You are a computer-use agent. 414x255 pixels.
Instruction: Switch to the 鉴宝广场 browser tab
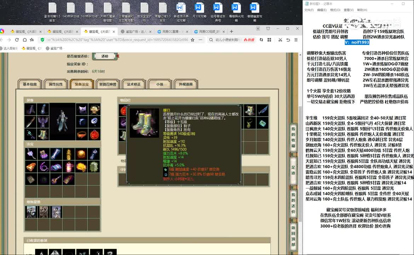(136, 32)
